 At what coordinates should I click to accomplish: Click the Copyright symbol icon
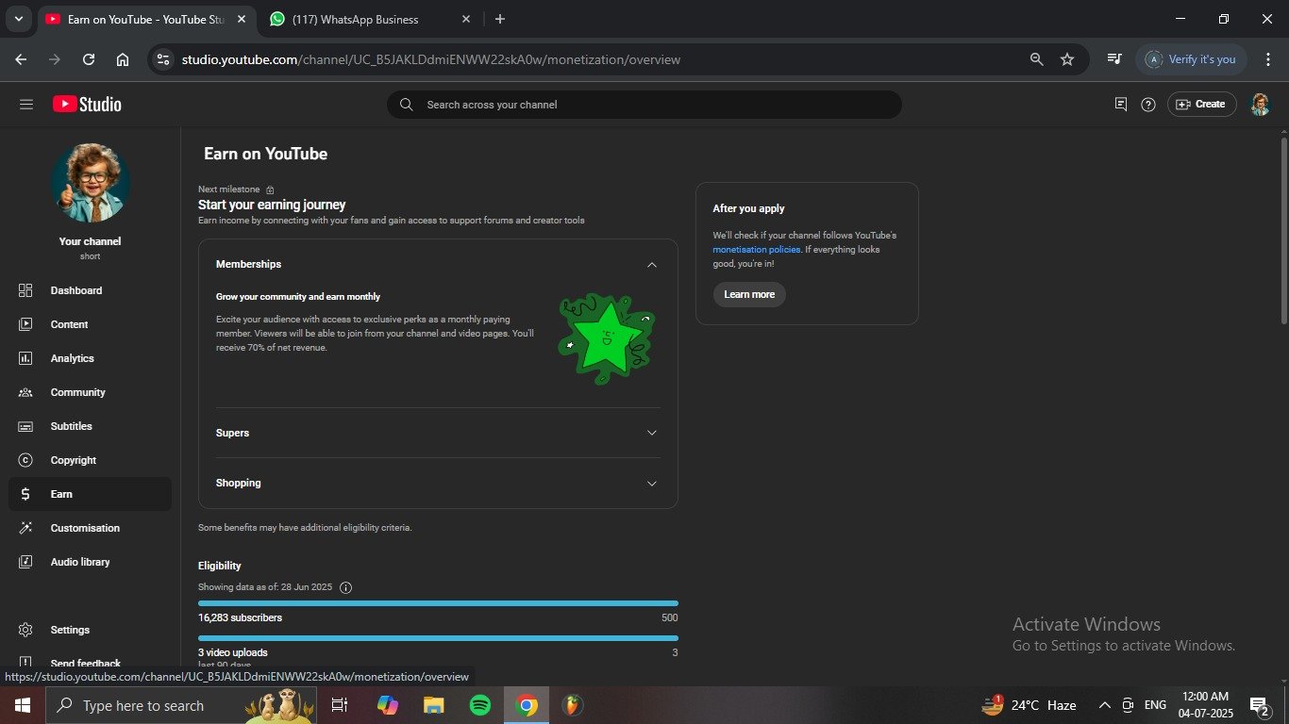(25, 460)
